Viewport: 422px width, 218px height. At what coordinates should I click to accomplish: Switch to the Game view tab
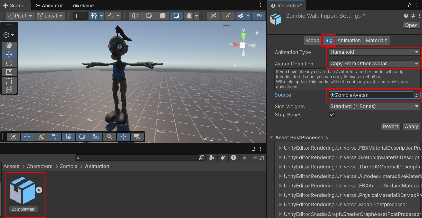pyautogui.click(x=84, y=5)
